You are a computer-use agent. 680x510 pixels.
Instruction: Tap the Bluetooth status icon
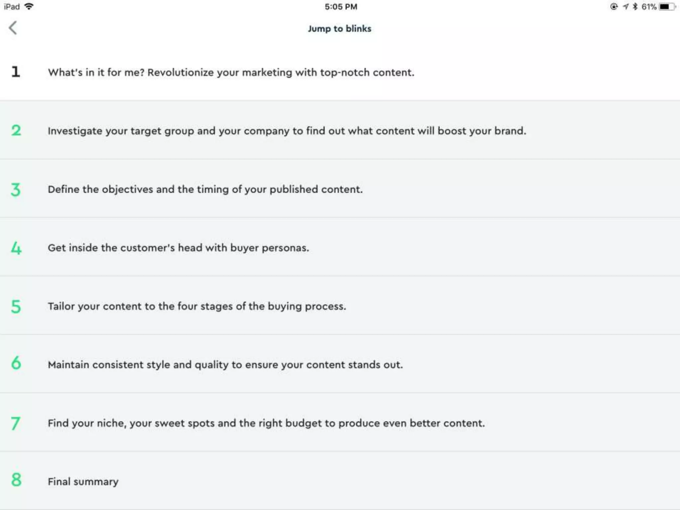click(635, 7)
